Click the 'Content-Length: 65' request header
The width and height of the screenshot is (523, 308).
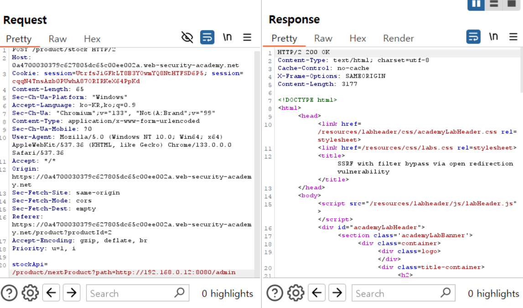point(48,89)
